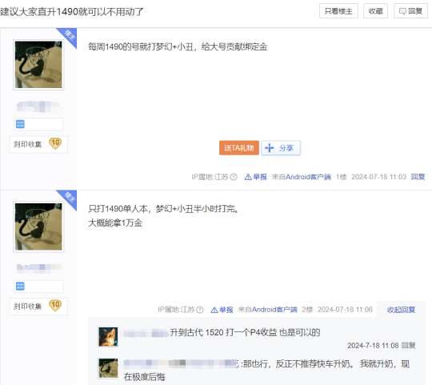The image size is (432, 385).
Task: Click 刻印收集 badge in first post
Action: point(38,144)
